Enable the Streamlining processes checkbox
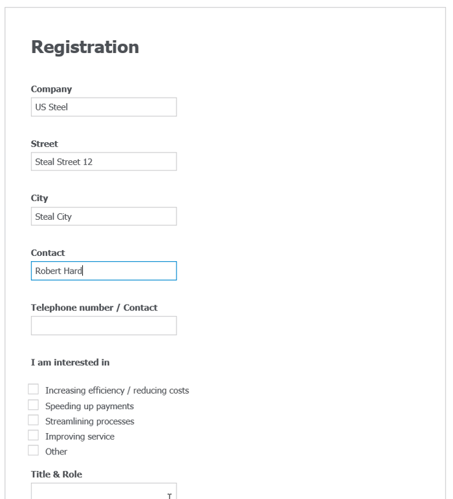 tap(34, 421)
